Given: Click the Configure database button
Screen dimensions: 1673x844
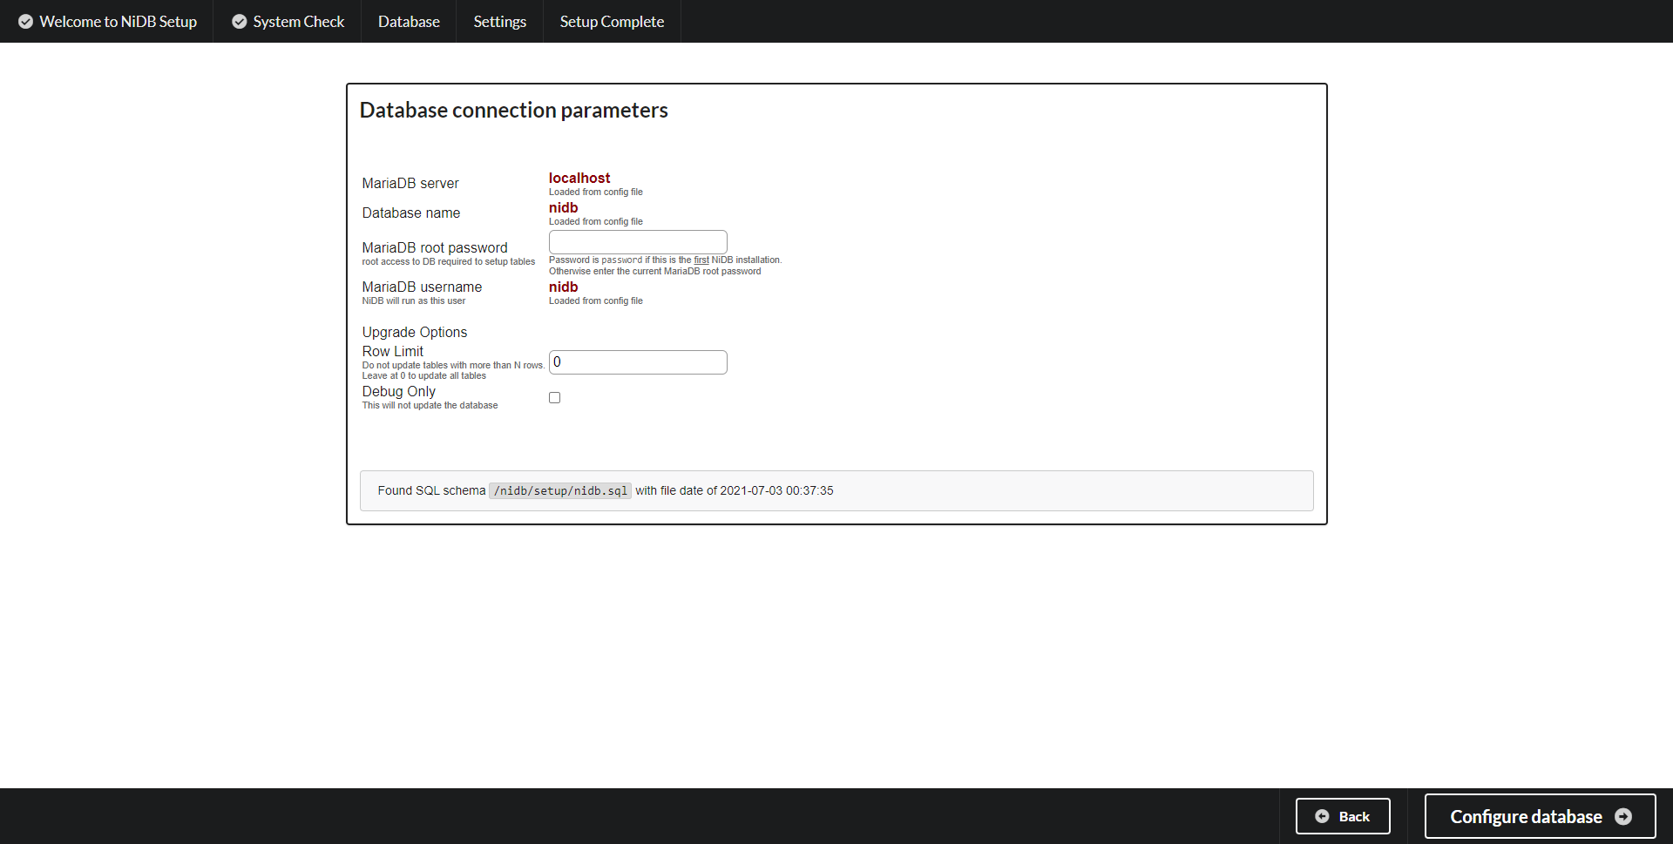Looking at the screenshot, I should (1539, 816).
